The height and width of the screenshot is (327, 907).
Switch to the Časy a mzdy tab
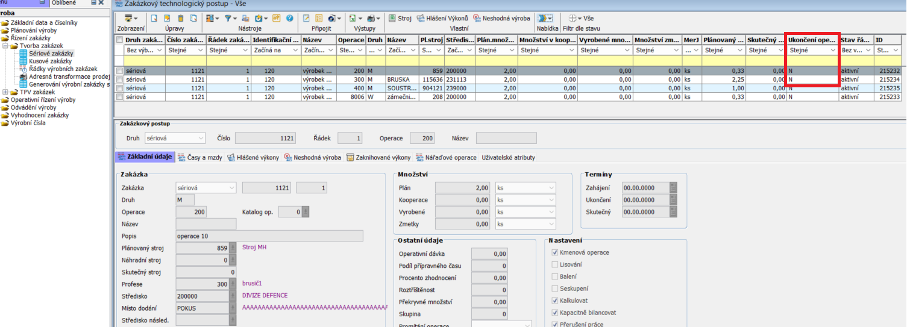click(x=201, y=157)
